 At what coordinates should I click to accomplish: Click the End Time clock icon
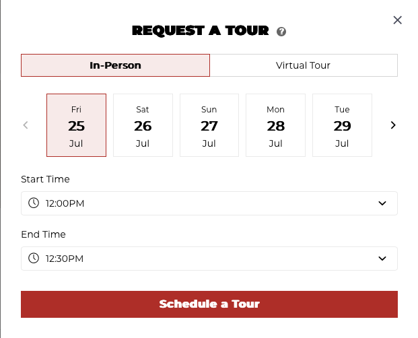(x=34, y=259)
